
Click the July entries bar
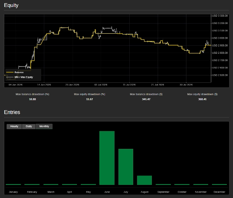click(x=126, y=167)
